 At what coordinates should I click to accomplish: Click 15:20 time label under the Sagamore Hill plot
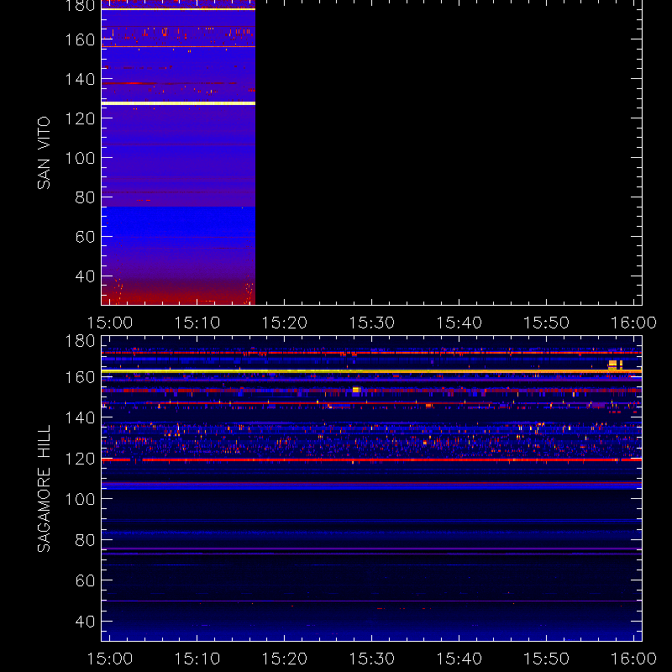coord(285,659)
